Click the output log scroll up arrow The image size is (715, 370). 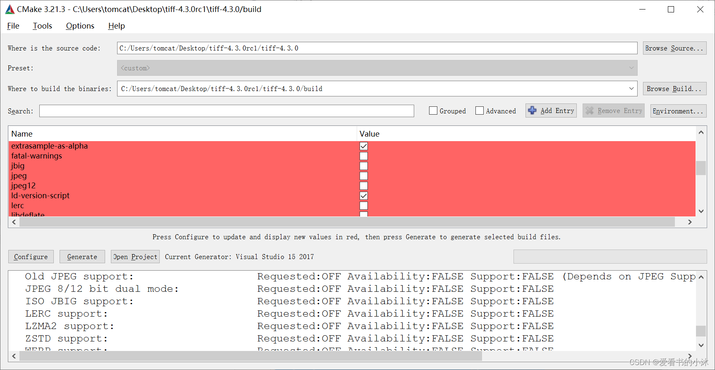click(701, 277)
